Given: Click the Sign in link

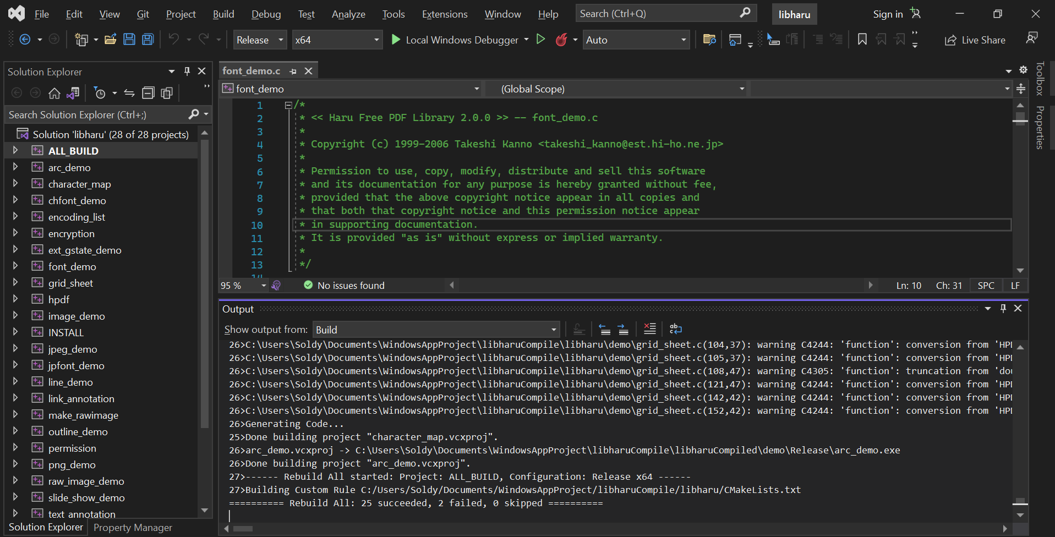Looking at the screenshot, I should [888, 14].
